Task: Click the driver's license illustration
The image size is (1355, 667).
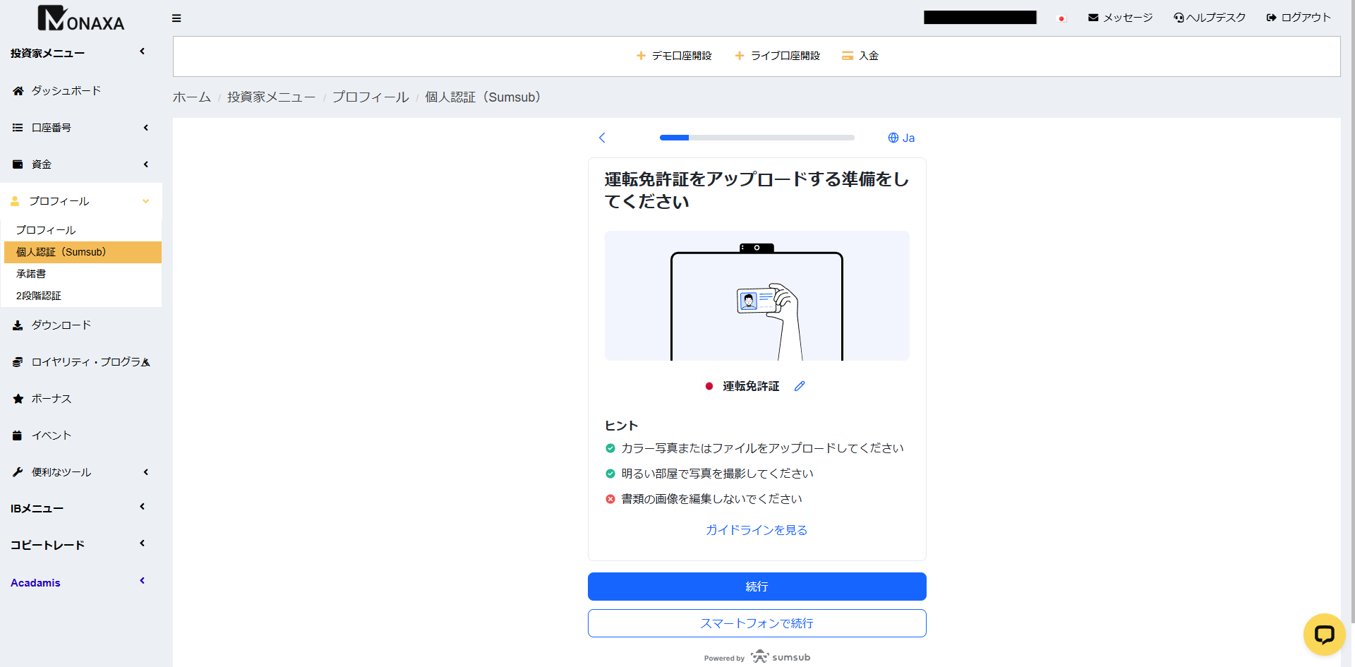Action: tap(757, 296)
